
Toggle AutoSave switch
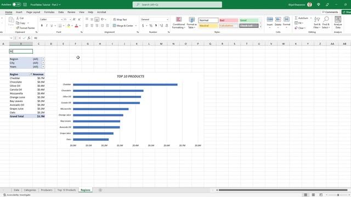pos(16,4)
